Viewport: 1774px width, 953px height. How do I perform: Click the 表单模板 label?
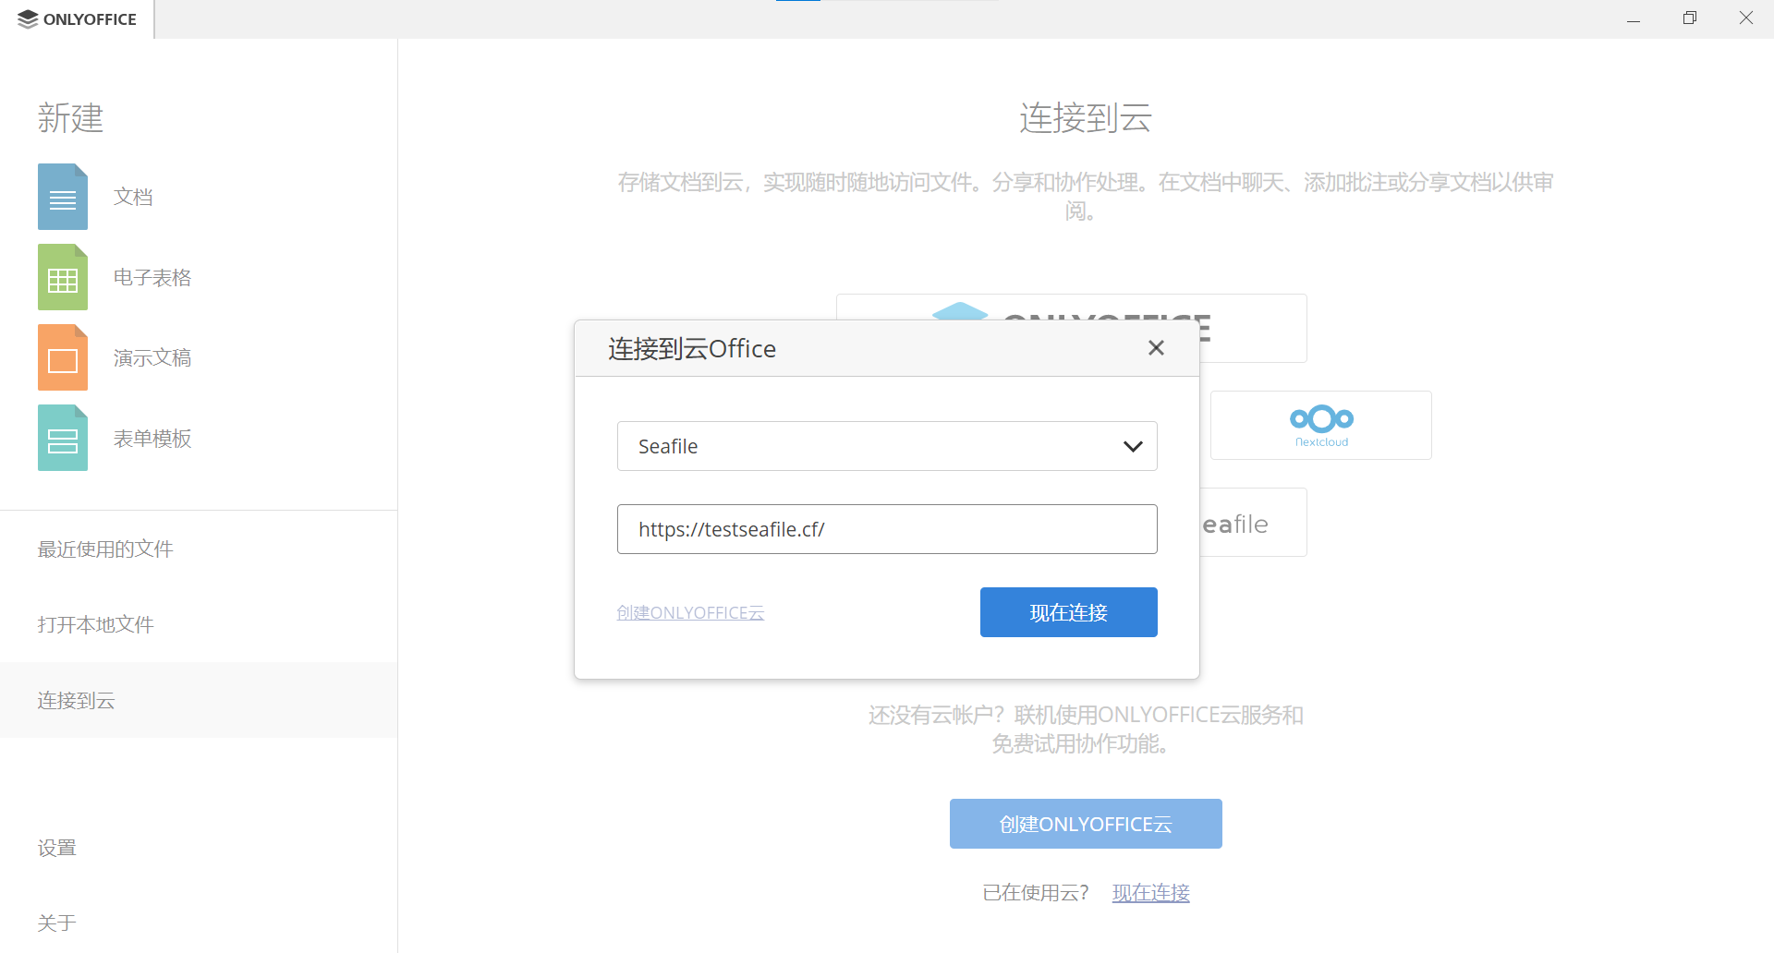pos(152,438)
